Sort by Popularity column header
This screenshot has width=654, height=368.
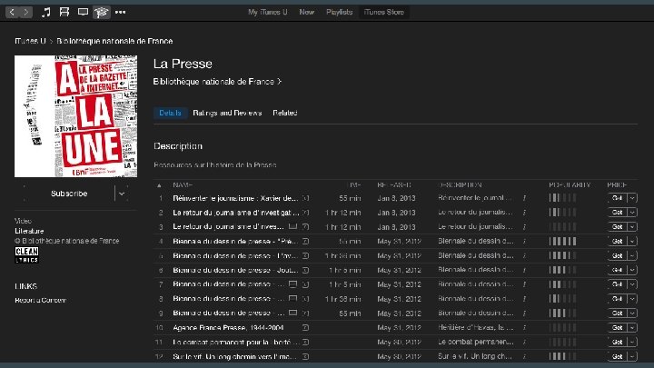coord(570,184)
